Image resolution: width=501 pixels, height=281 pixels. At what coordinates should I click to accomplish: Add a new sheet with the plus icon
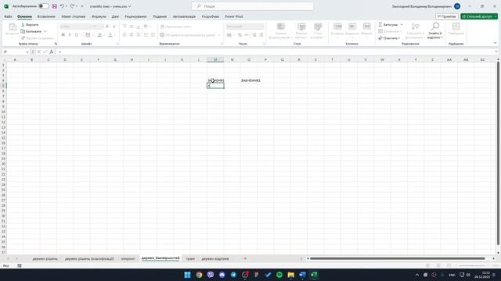[x=245, y=258]
